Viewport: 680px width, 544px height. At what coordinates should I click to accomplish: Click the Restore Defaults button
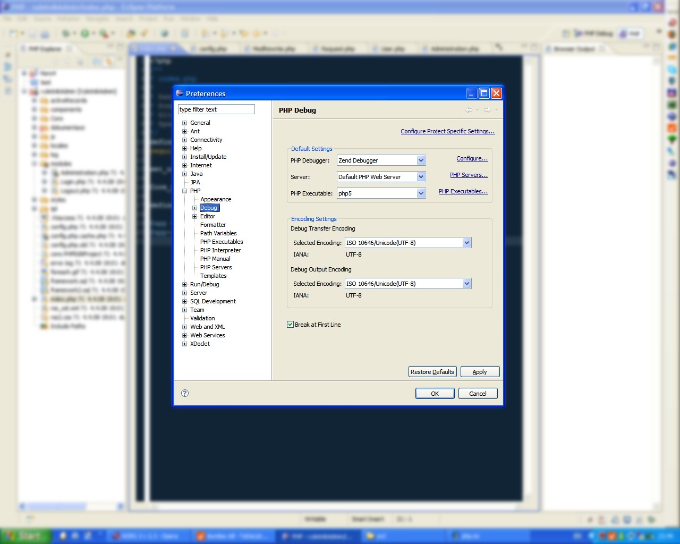(x=432, y=372)
